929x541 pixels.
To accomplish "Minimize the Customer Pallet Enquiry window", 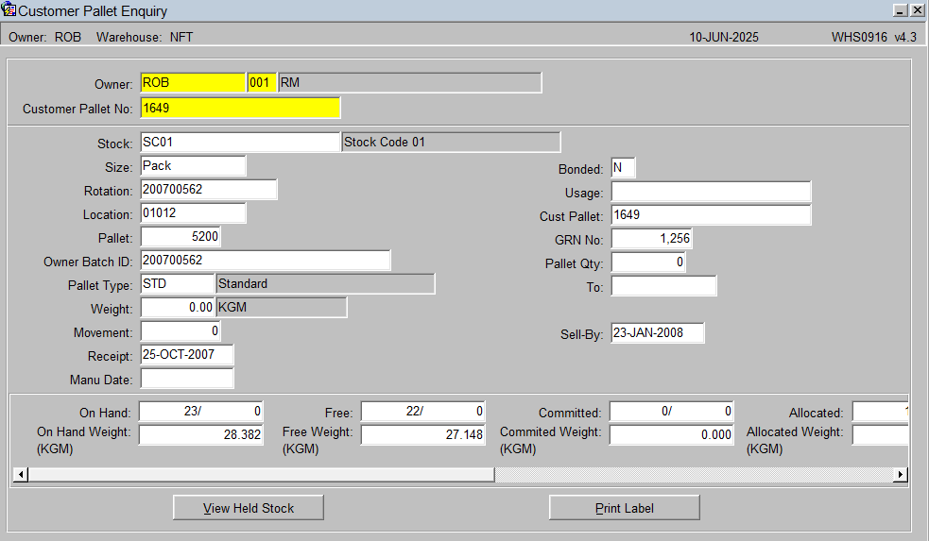I will click(900, 10).
